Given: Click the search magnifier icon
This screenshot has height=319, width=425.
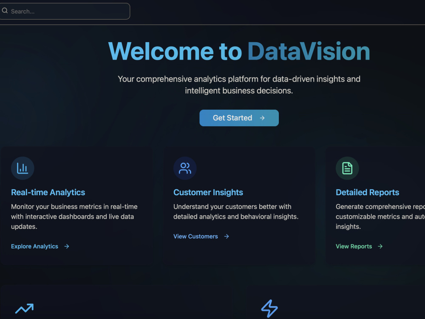Looking at the screenshot, I should (5, 11).
